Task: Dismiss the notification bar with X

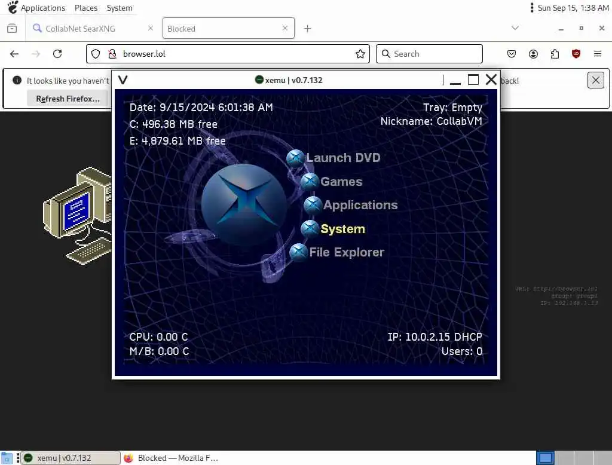Action: coord(596,81)
